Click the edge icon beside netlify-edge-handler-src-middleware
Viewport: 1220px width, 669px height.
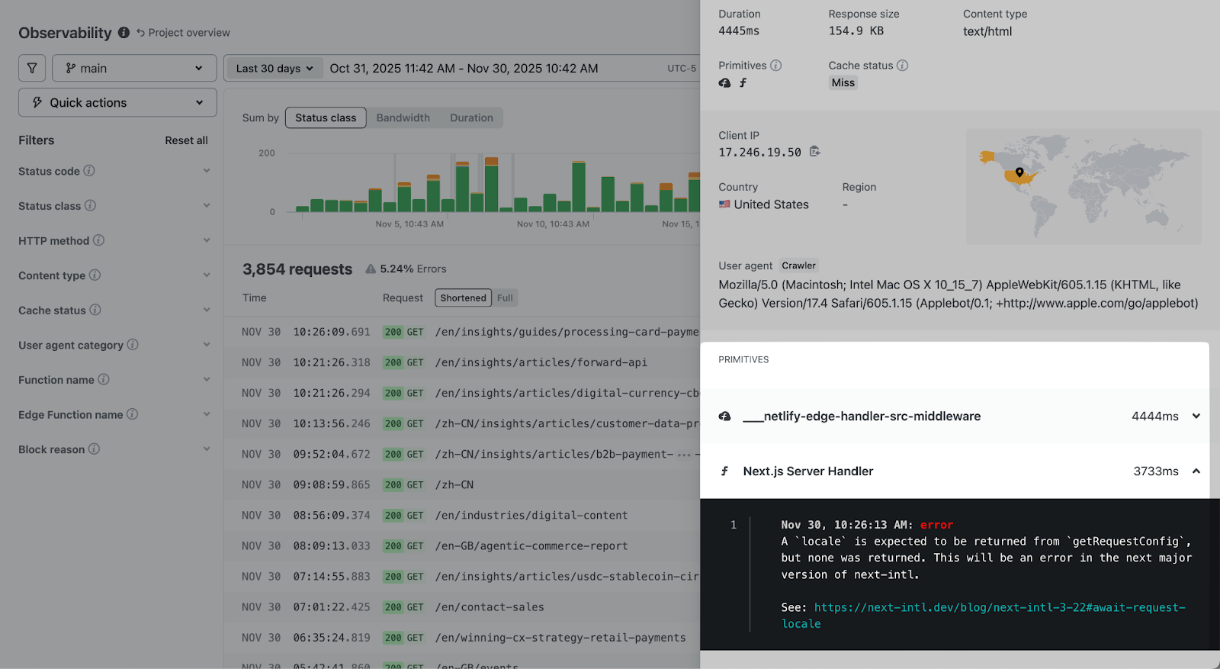724,417
